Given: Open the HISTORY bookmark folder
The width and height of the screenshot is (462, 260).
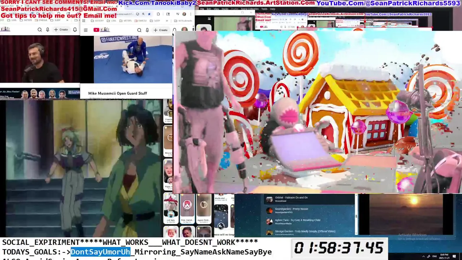Looking at the screenshot, I should click(97, 21).
